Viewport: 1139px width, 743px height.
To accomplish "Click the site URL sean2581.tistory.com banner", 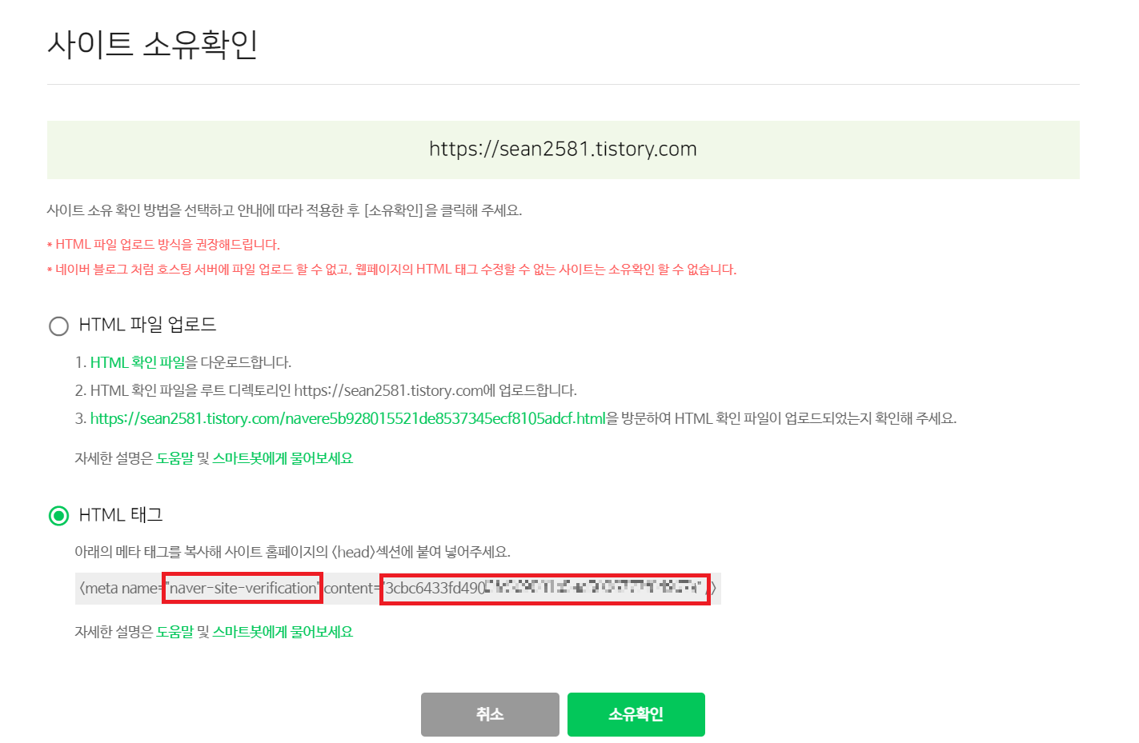I will pos(563,150).
